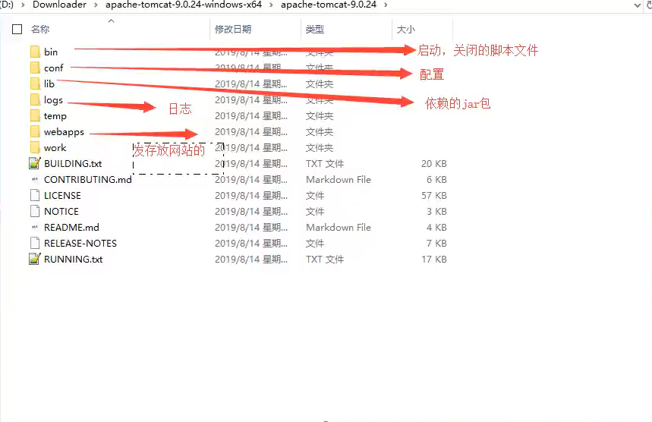Go to apache-tomcat-9.0.24-windows-x64 breadcrumb
The height and width of the screenshot is (422, 652).
184,5
